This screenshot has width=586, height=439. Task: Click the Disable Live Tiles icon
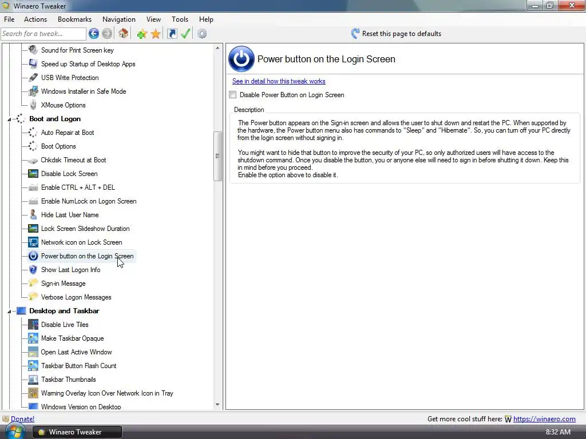click(33, 325)
